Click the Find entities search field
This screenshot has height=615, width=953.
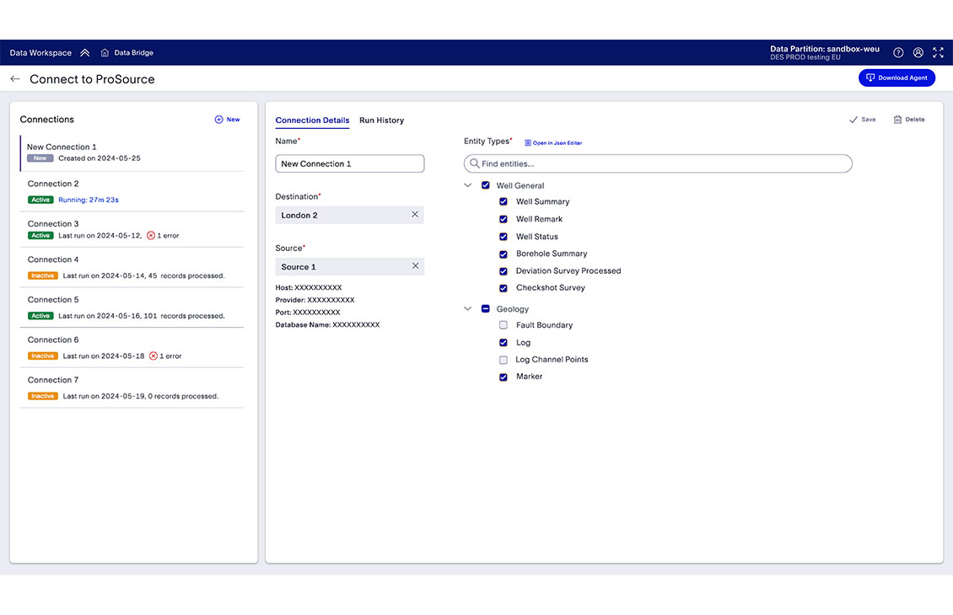click(658, 163)
